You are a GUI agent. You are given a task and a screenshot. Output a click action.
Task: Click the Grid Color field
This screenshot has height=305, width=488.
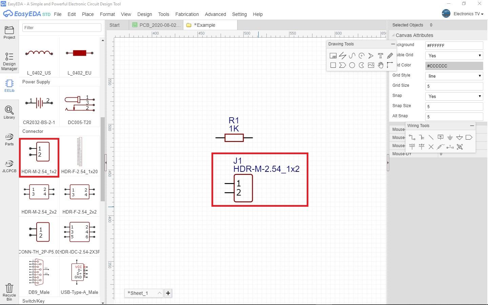point(454,66)
